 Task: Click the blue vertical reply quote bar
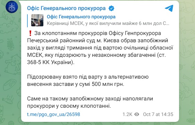click(x=27, y=21)
